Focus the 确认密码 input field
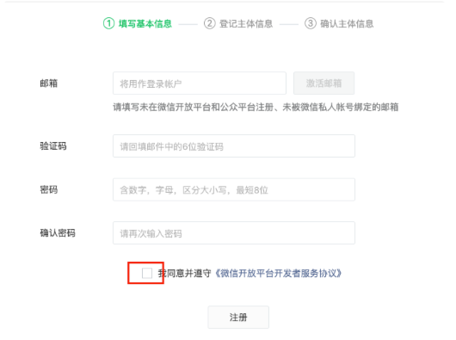The height and width of the screenshot is (340, 456). [x=234, y=233]
